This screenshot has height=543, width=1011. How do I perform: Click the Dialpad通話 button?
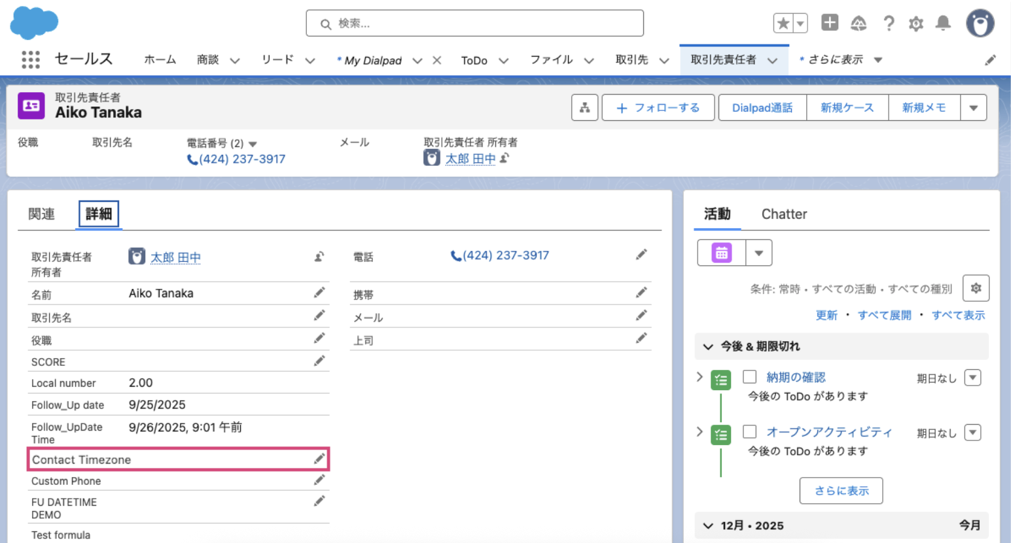pyautogui.click(x=762, y=108)
